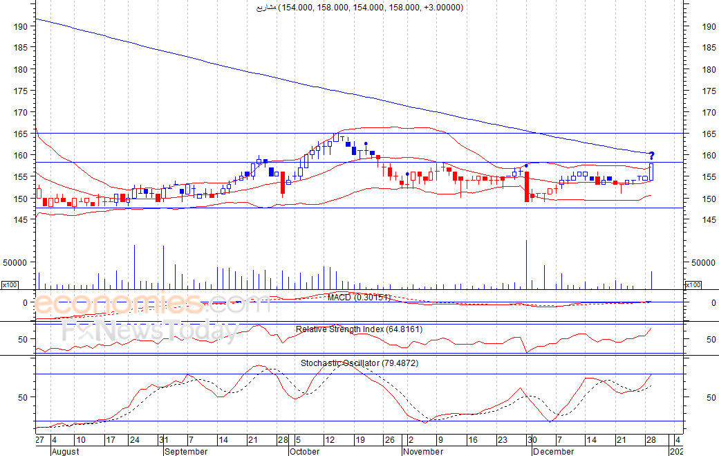This screenshot has height=456, width=719.
Task: Click the x100 volume multiplier on right axis
Action: tap(693, 285)
